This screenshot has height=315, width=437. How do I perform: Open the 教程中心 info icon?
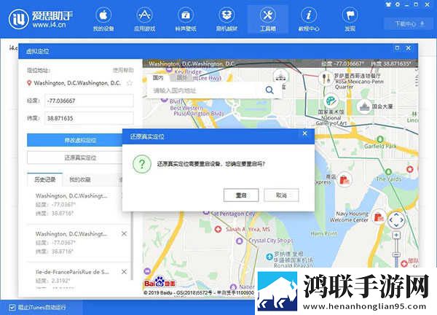[309, 15]
